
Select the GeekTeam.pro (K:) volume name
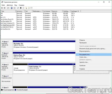coord(9,25)
